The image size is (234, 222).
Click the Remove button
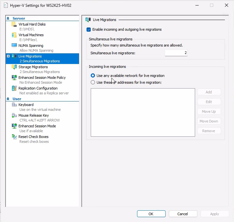(x=209, y=131)
